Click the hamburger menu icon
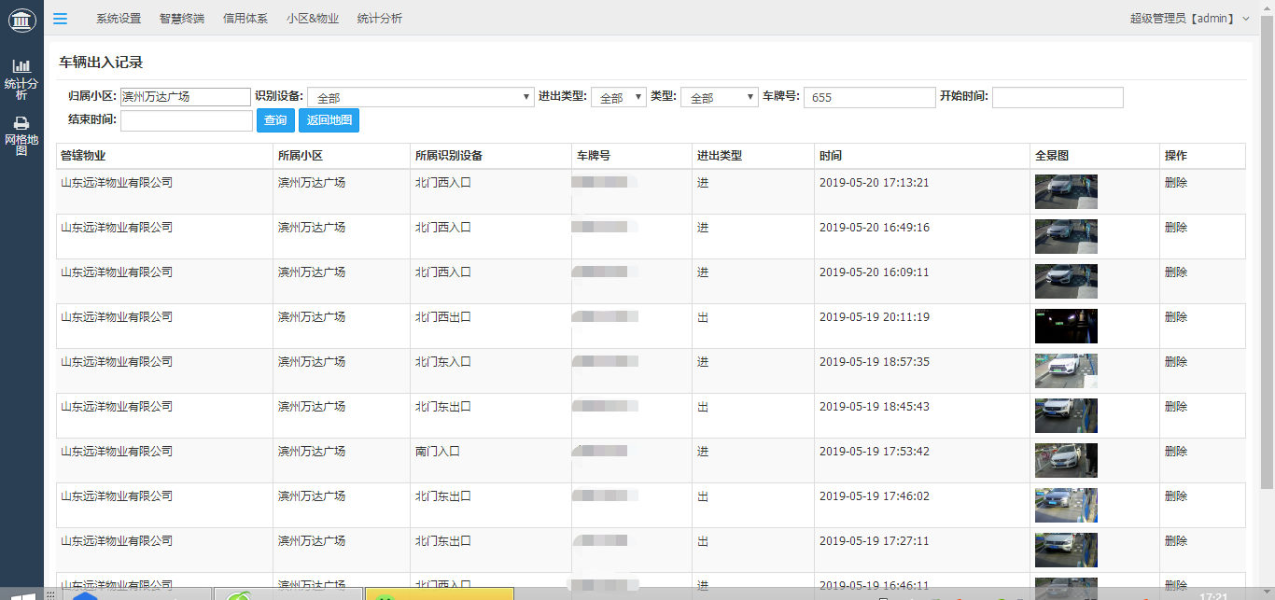The width and height of the screenshot is (1275, 600). point(60,18)
